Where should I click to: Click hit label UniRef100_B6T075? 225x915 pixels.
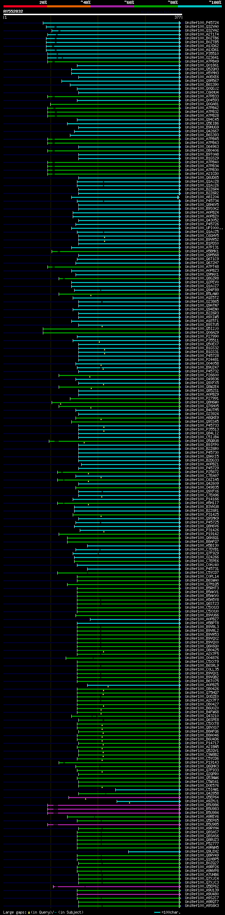point(202,681)
